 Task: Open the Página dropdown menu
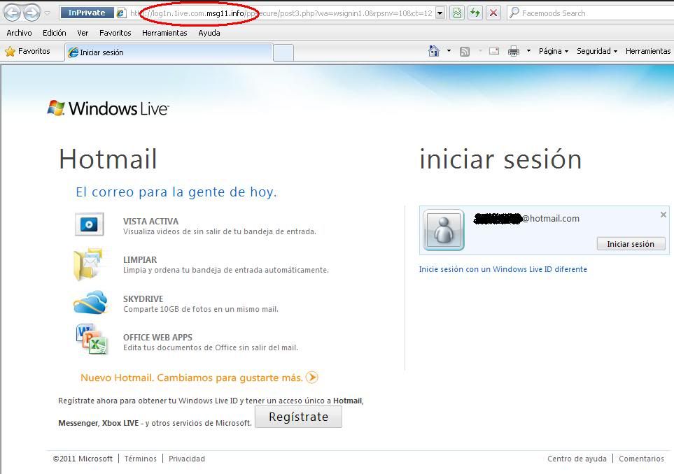(x=553, y=51)
